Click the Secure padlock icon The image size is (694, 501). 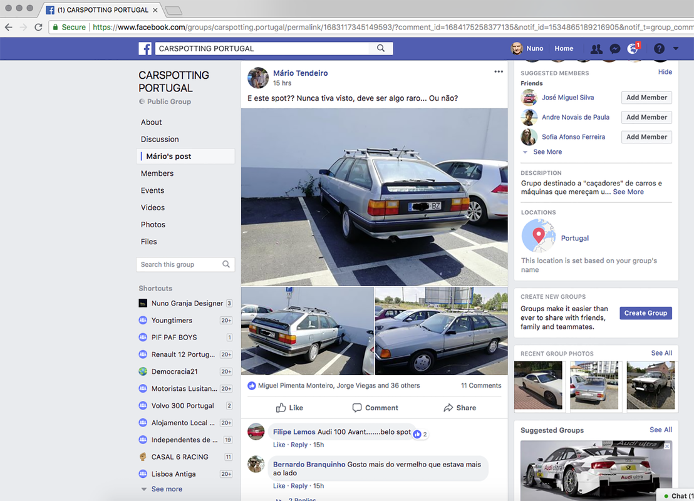coord(55,27)
